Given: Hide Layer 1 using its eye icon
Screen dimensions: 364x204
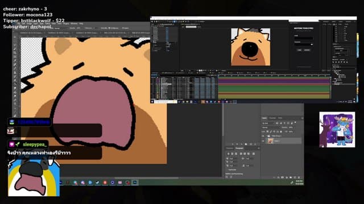Looking at the screenshot, I should pos(263,141).
